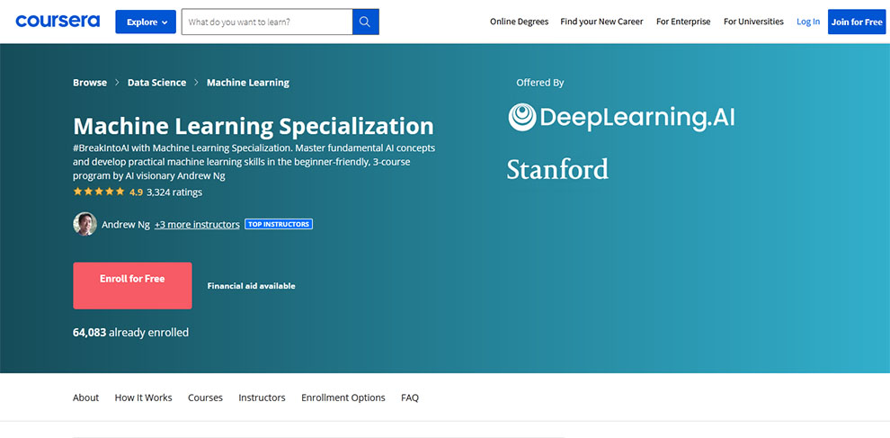
Task: Open Online Degrees page
Action: point(520,22)
